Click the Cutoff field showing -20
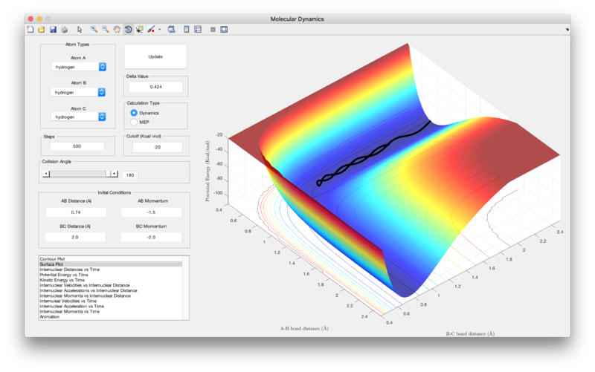 pos(157,147)
